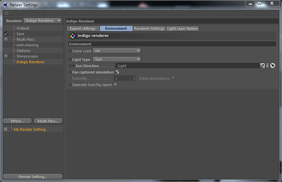Click the Indigo Renderer panel title
The height and width of the screenshot is (182, 282).
pyautogui.click(x=80, y=21)
